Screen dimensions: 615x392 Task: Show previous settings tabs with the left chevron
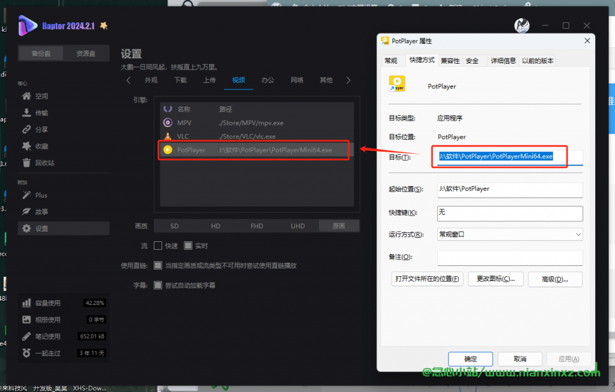pos(129,80)
